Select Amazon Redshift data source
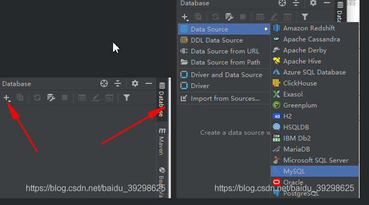369x205 pixels. [315, 28]
